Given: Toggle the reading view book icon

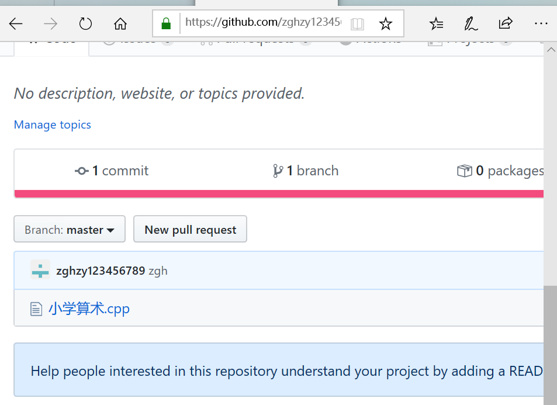Looking at the screenshot, I should (x=357, y=24).
